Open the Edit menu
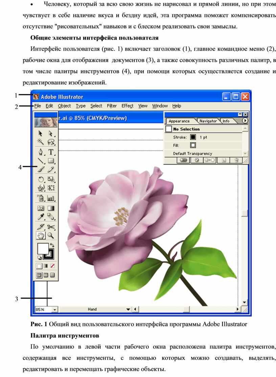The image size is (276, 377). [49, 106]
